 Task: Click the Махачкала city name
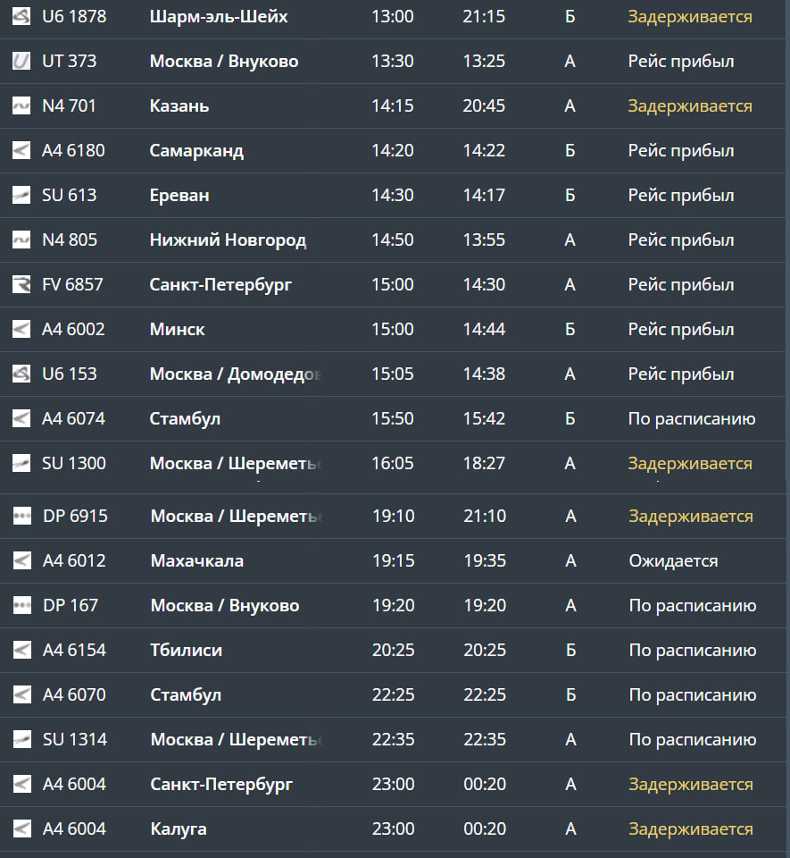(x=197, y=561)
